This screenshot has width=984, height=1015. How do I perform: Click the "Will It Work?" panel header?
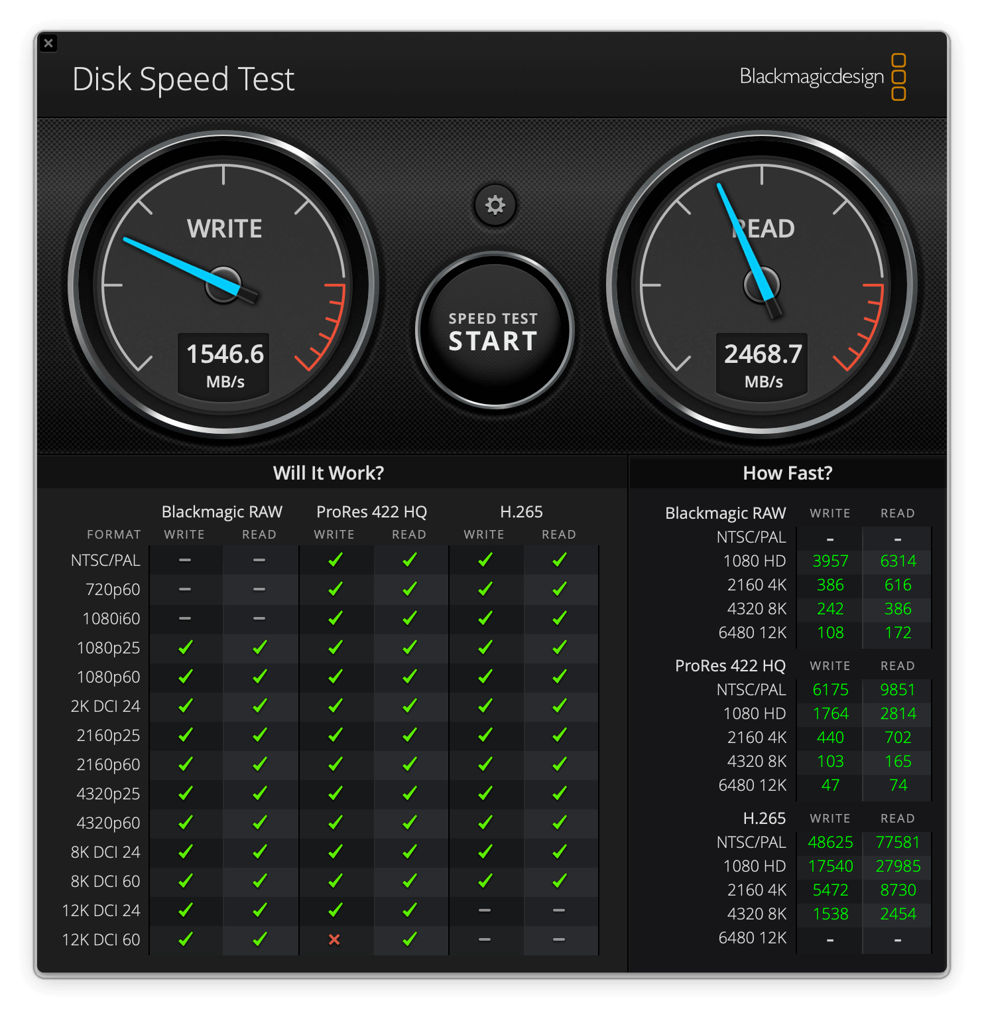(328, 473)
